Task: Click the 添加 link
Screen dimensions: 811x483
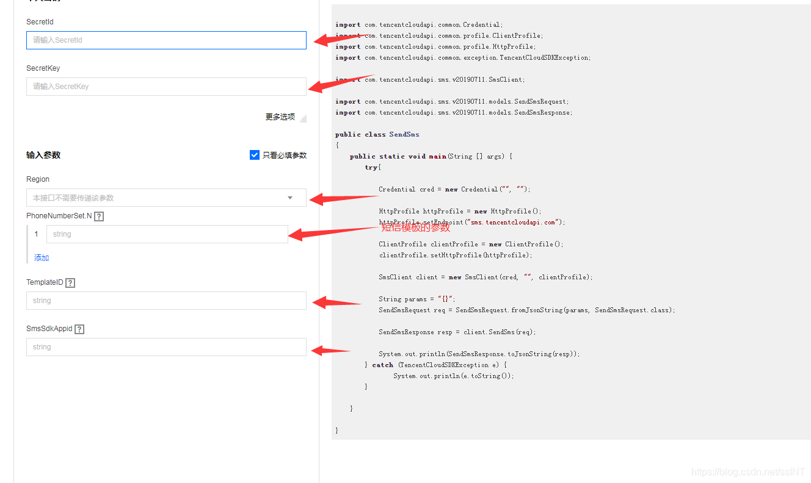Action: [42, 258]
